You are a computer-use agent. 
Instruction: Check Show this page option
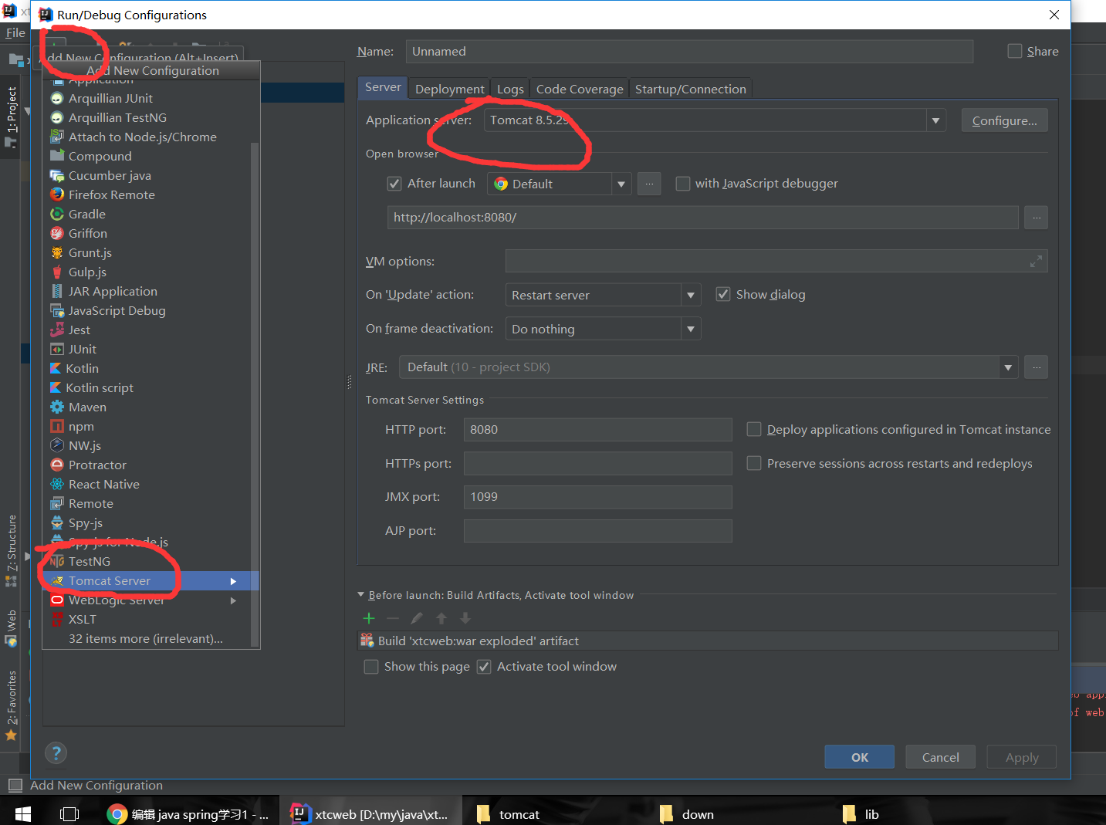click(371, 667)
